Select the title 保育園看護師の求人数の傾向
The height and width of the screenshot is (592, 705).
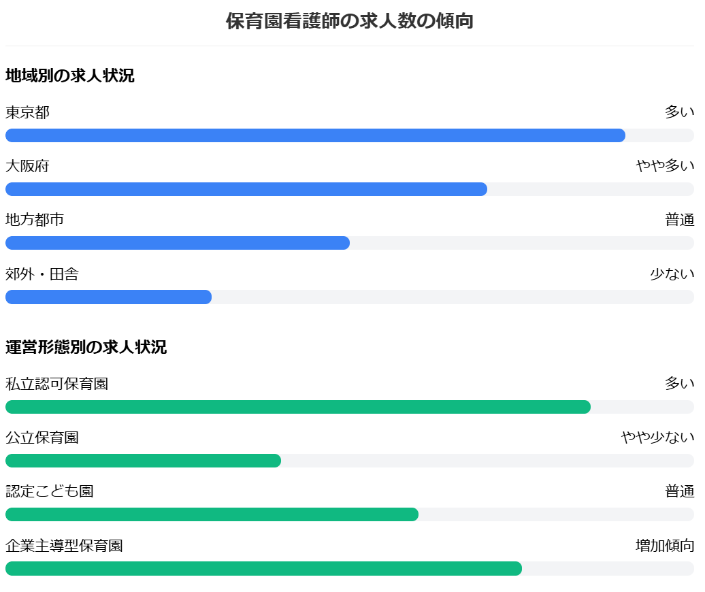click(x=349, y=21)
